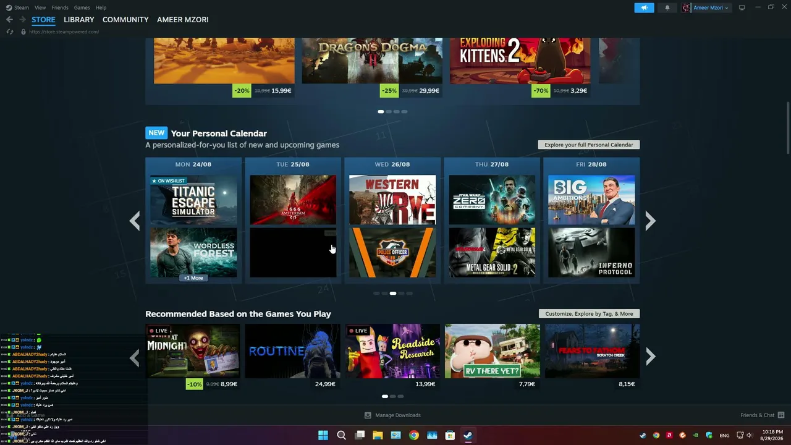
Task: Click Customize, Explore by Tag, & More
Action: pos(590,313)
